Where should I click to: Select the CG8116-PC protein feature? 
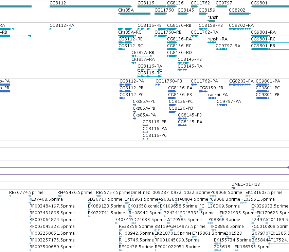coord(145,139)
